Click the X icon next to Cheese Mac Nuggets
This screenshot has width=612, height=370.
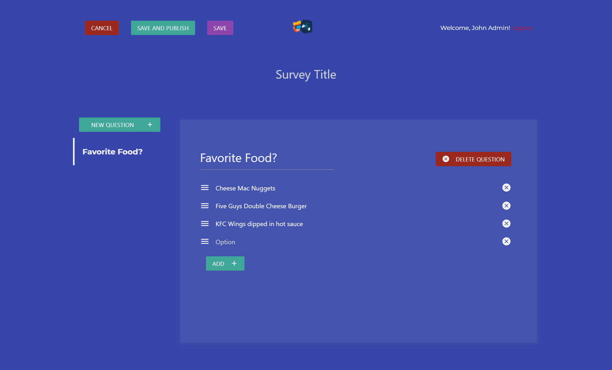click(x=506, y=188)
